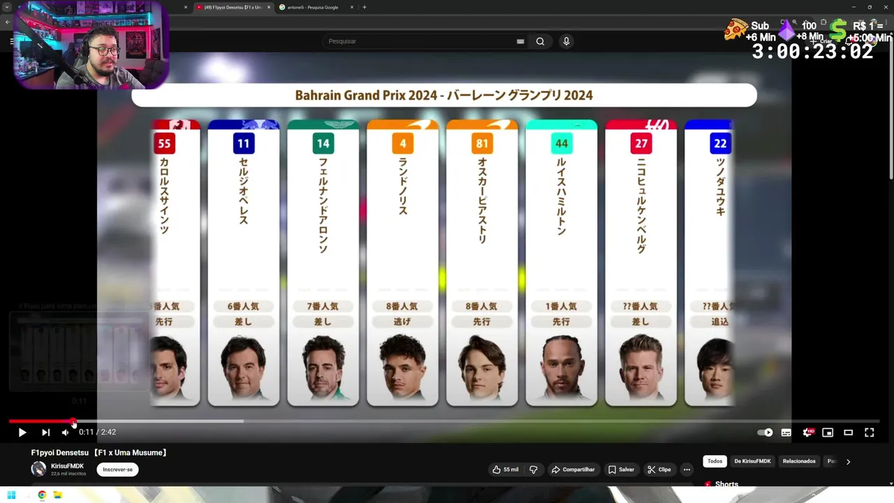Click driver card number 55
The height and width of the screenshot is (503, 894).
click(175, 263)
